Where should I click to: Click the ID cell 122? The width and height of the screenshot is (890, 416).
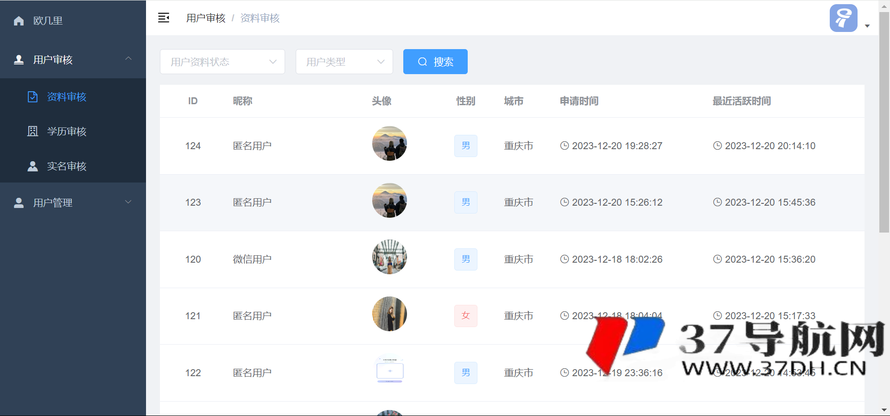click(x=193, y=373)
